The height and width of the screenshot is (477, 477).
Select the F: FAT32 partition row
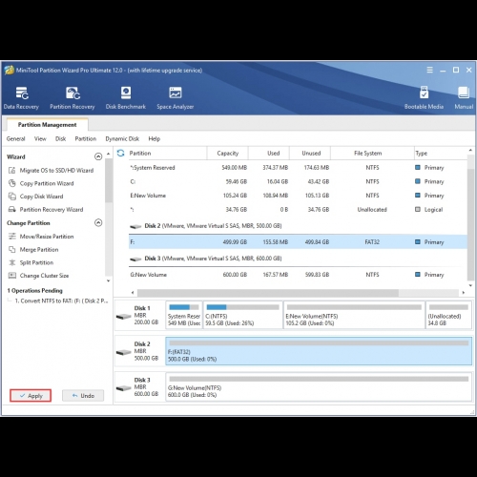[298, 242]
